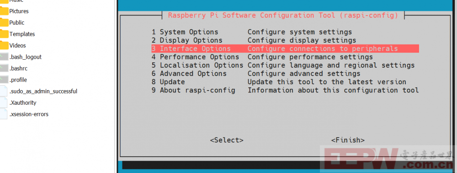Click the .Xauthority file icon

click(x=4, y=103)
